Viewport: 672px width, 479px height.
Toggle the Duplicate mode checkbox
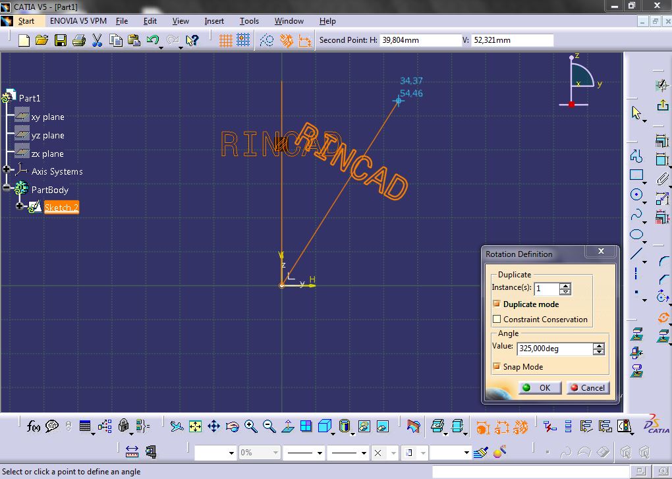coord(497,304)
